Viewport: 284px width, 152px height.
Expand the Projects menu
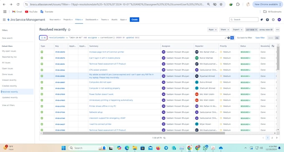[68, 20]
